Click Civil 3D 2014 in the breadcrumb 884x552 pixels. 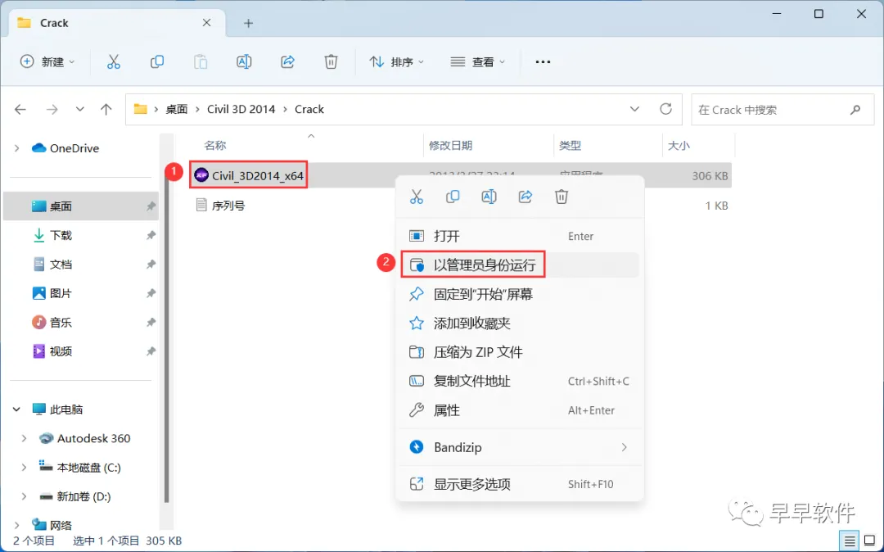(241, 110)
